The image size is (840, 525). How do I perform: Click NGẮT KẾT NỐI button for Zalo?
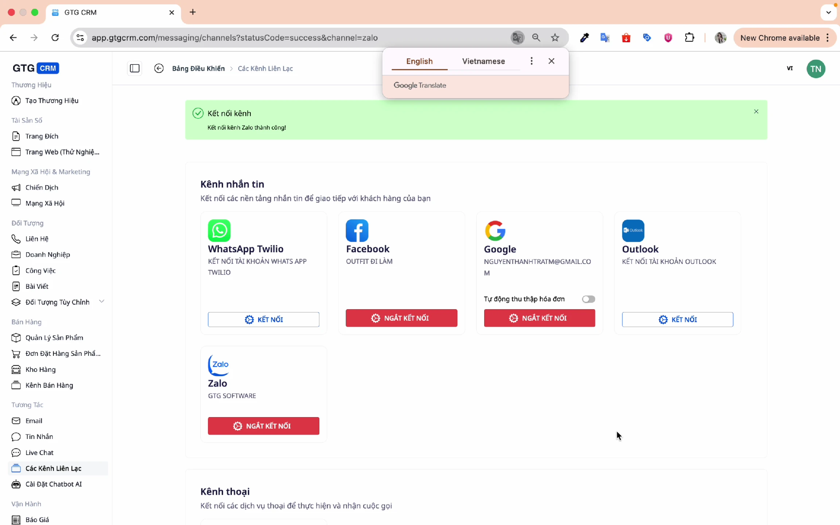click(263, 426)
